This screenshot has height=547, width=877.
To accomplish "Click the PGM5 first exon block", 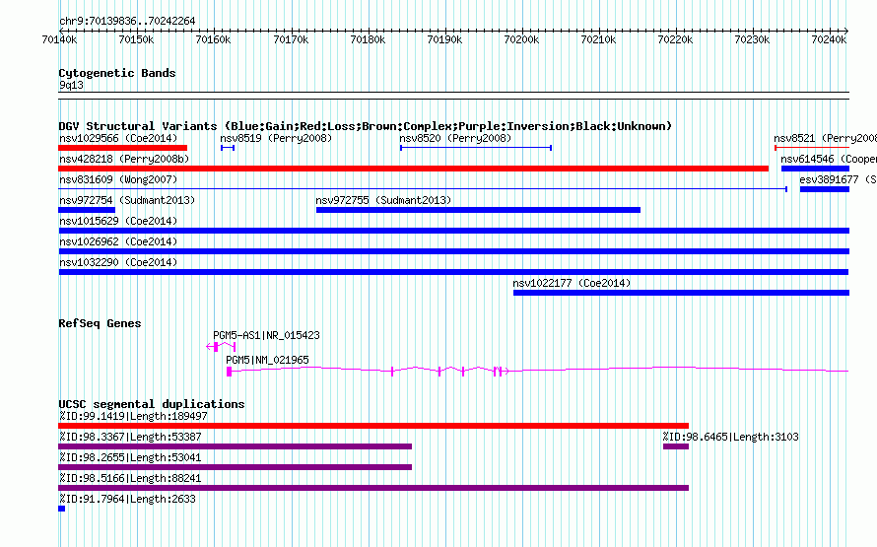I will click(x=229, y=372).
